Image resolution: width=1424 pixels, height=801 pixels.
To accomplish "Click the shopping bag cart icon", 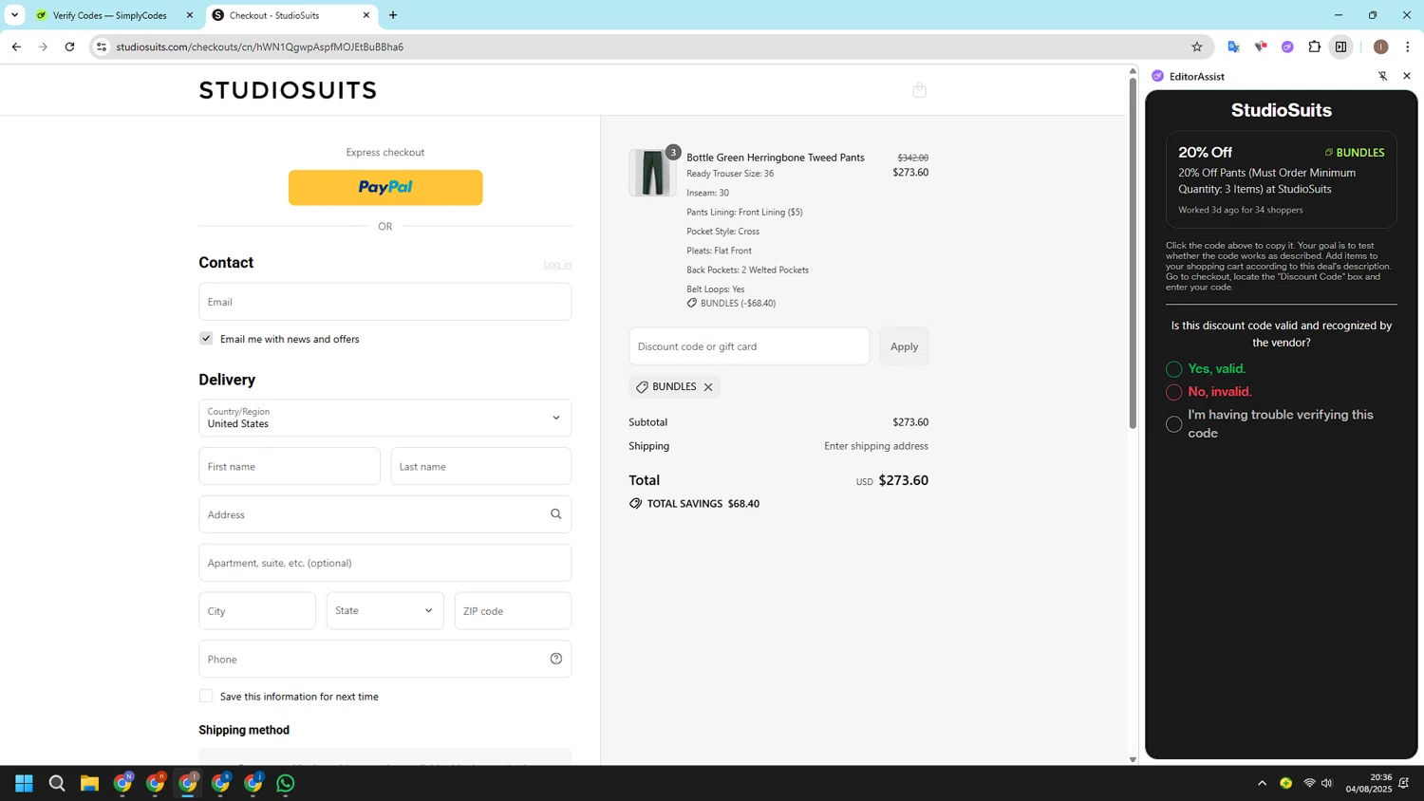I will (919, 90).
